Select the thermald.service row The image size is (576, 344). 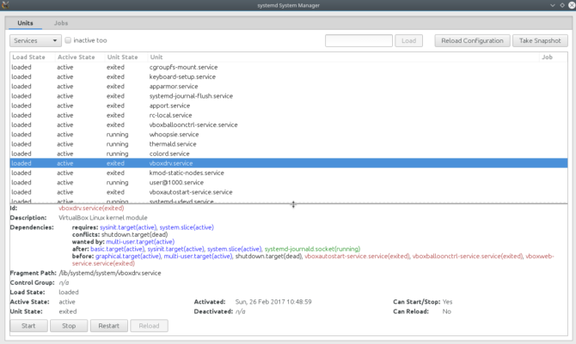coord(288,144)
